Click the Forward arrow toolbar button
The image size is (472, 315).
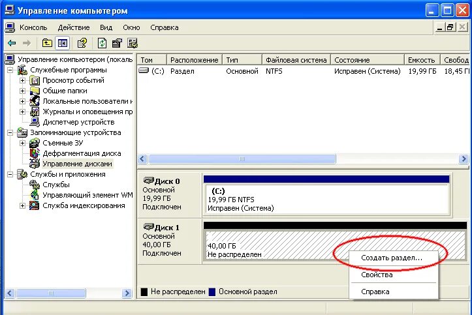pos(27,43)
